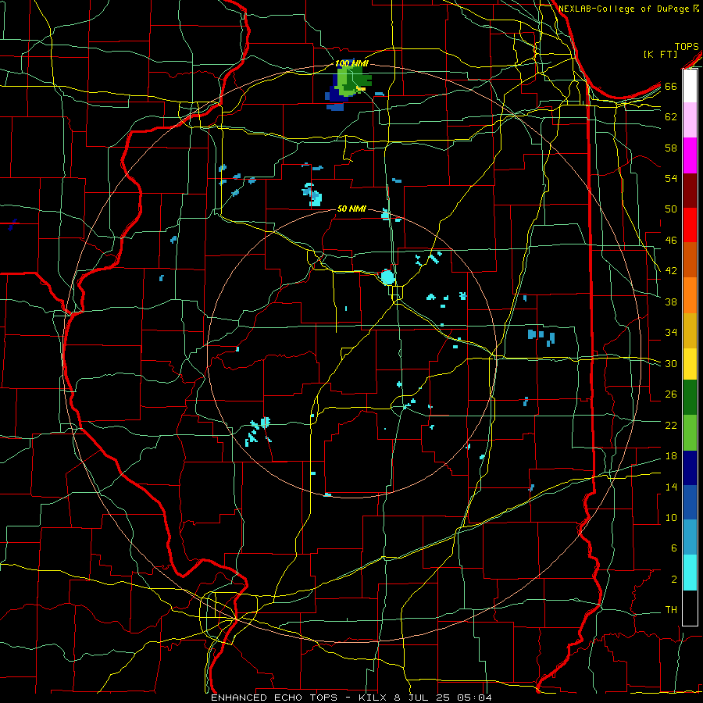The width and height of the screenshot is (703, 703).
Task: Click the 58 value on the legend
Action: [671, 148]
